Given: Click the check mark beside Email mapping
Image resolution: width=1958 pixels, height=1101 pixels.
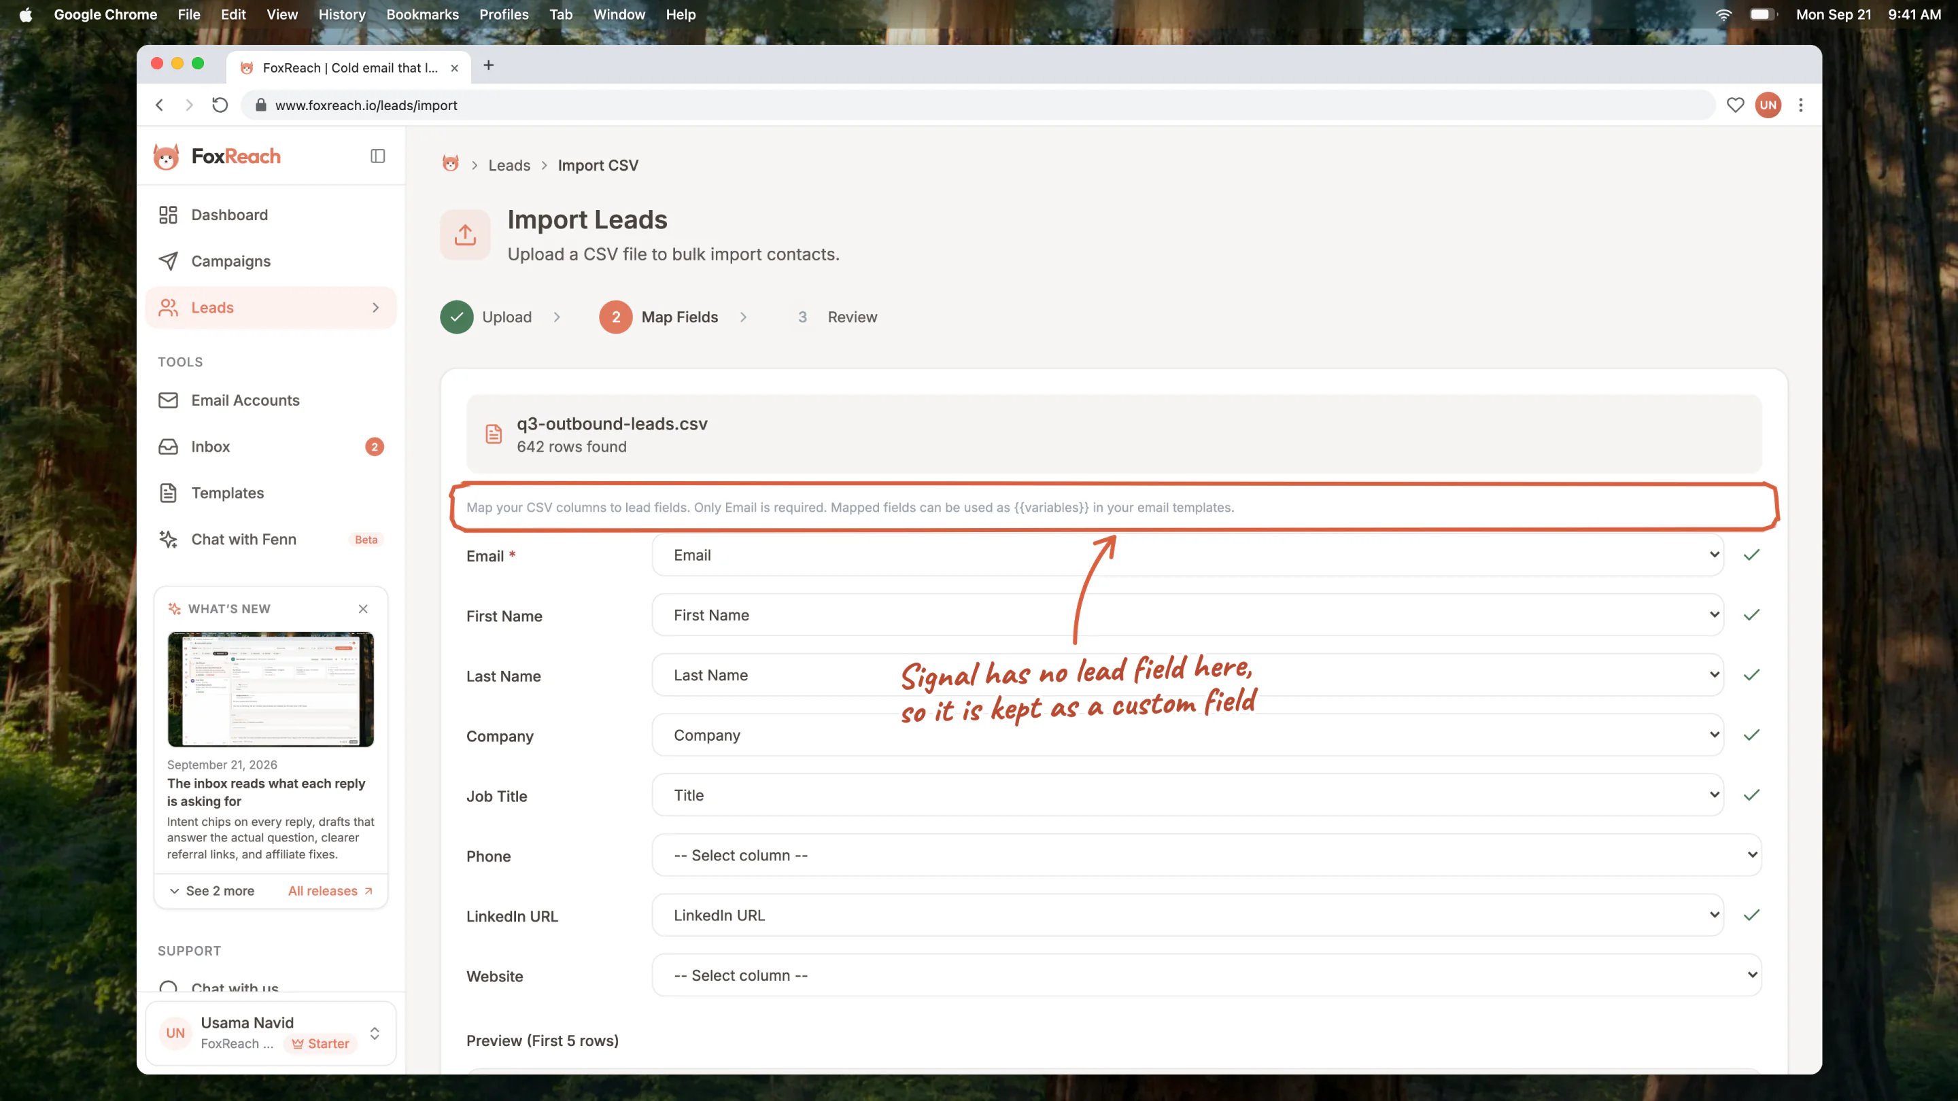Looking at the screenshot, I should (x=1751, y=555).
